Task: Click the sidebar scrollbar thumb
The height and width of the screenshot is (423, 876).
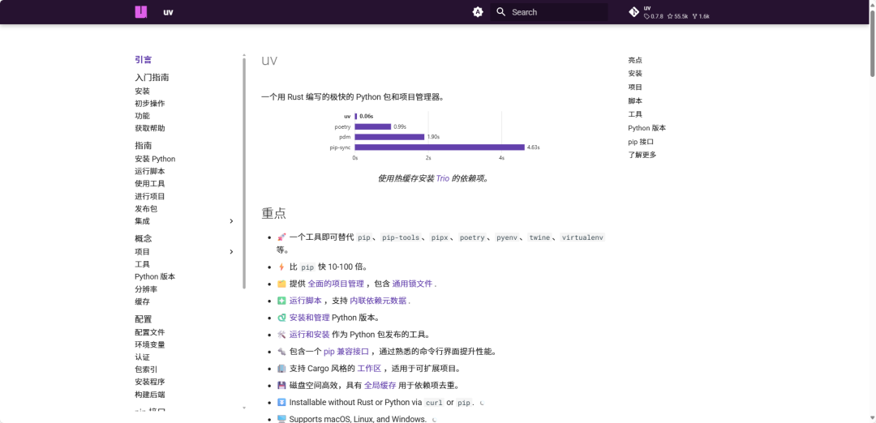Action: click(x=244, y=173)
